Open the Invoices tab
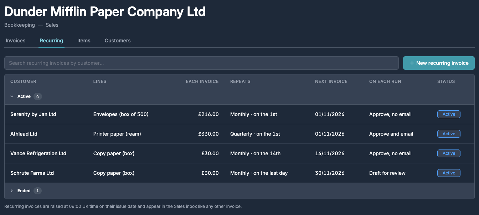 pyautogui.click(x=16, y=41)
